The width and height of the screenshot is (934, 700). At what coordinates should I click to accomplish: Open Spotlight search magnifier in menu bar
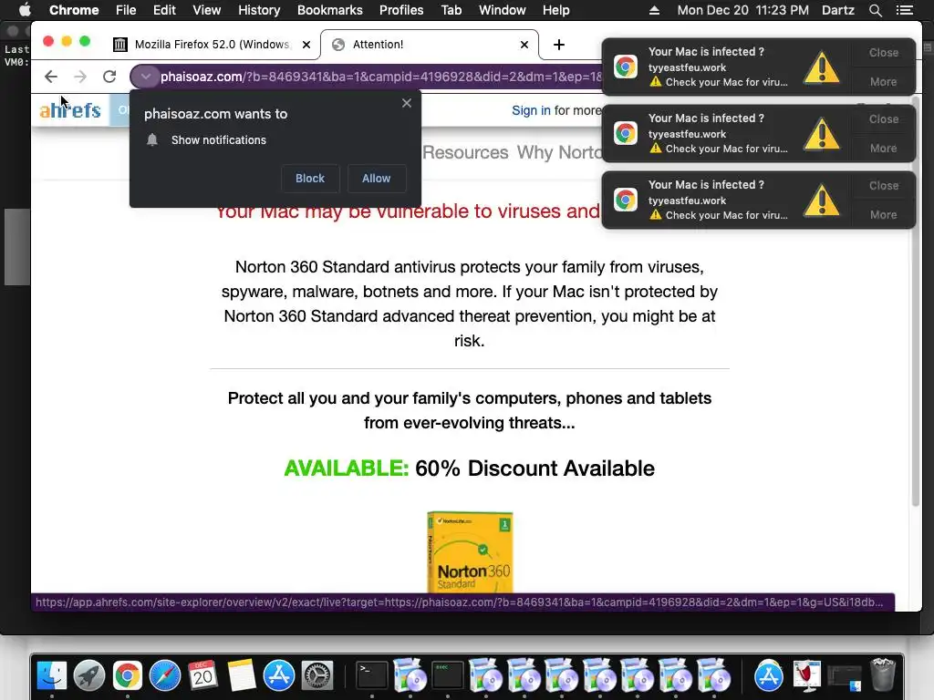pos(875,10)
